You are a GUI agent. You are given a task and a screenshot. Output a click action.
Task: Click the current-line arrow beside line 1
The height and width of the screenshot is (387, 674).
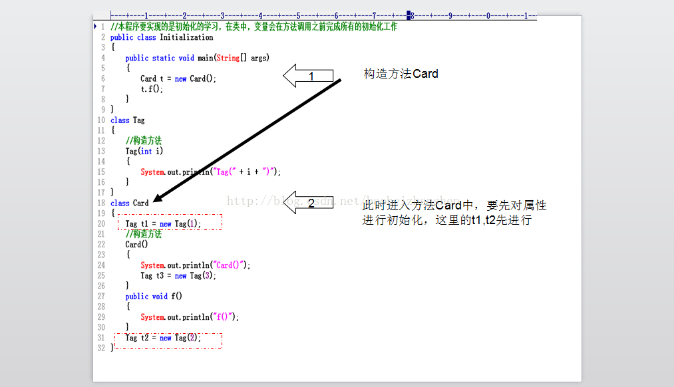95,27
